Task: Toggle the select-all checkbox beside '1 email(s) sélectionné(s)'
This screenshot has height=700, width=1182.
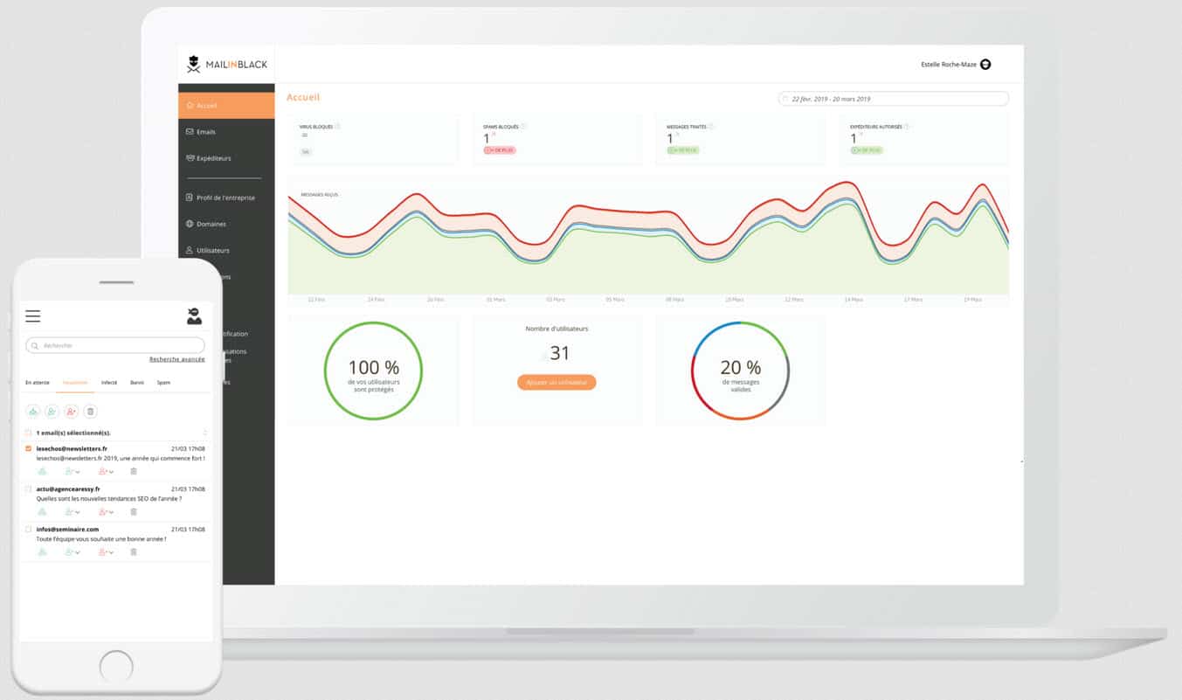Action: click(x=28, y=433)
